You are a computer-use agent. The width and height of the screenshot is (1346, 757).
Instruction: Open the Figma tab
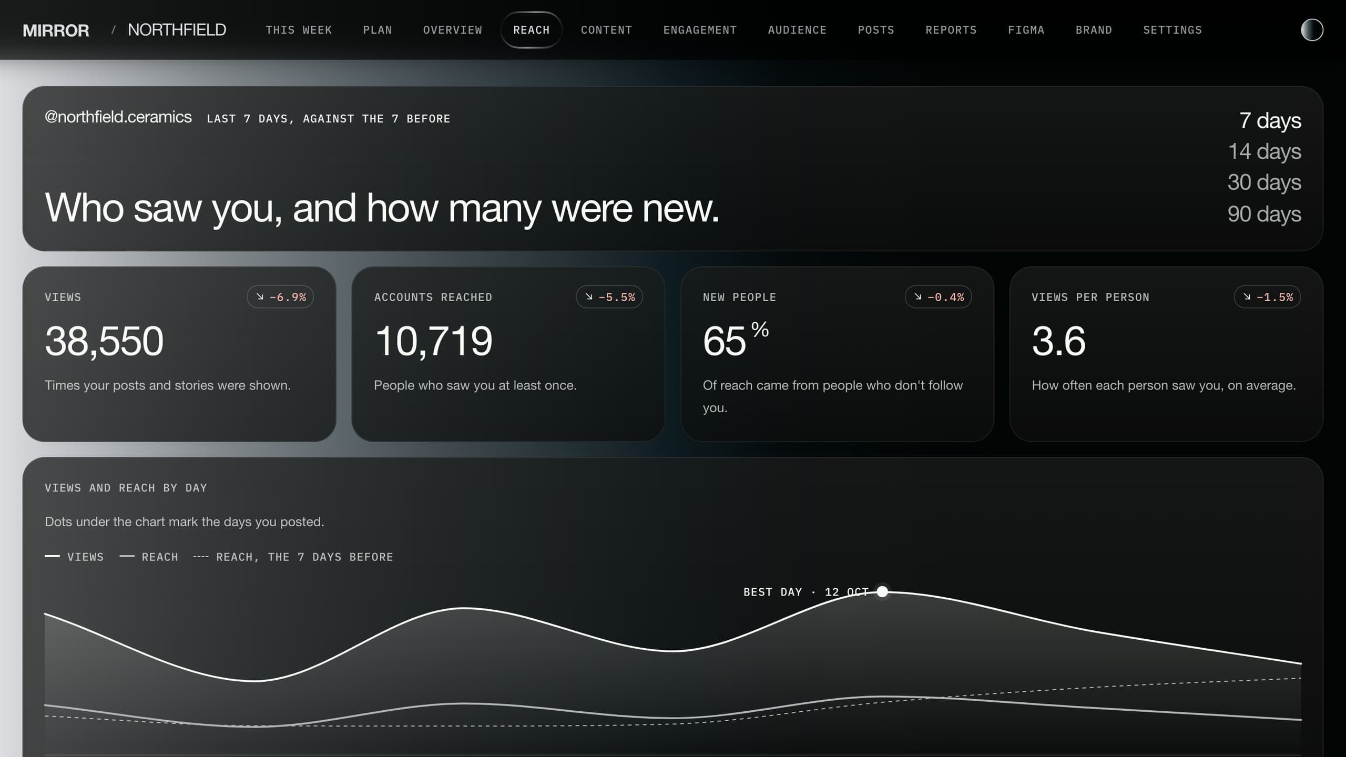[x=1026, y=30]
